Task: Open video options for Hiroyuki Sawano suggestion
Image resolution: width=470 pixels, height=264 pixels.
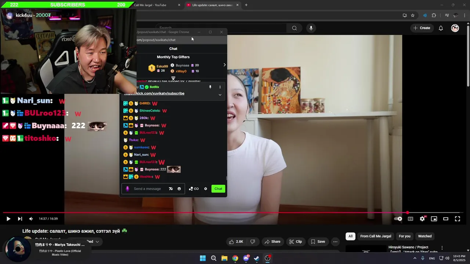Action: pos(442,248)
